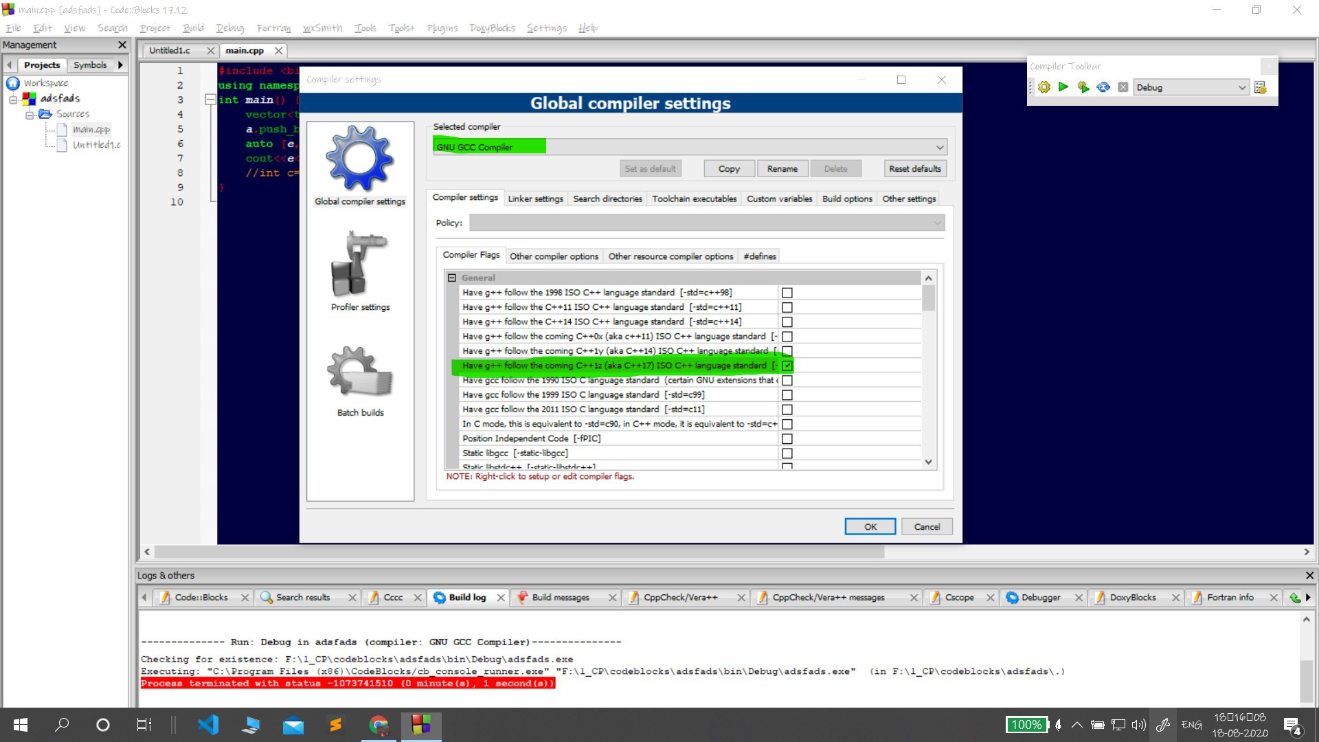This screenshot has height=742, width=1319.
Task: Switch to the Untitled1.c editor tab
Action: point(170,51)
